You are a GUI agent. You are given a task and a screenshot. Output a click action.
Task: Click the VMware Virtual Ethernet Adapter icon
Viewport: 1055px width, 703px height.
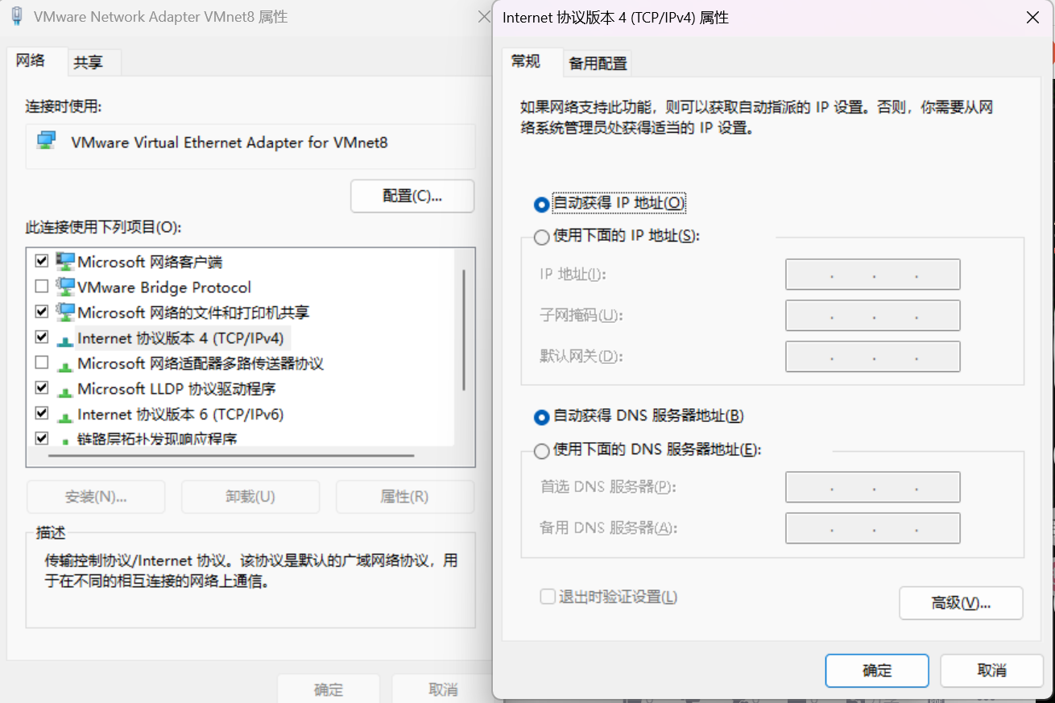pos(47,142)
